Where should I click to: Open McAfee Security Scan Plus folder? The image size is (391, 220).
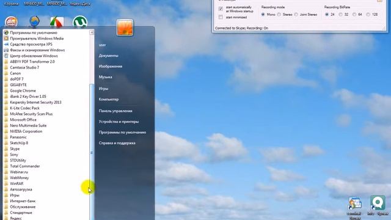pyautogui.click(x=29, y=114)
